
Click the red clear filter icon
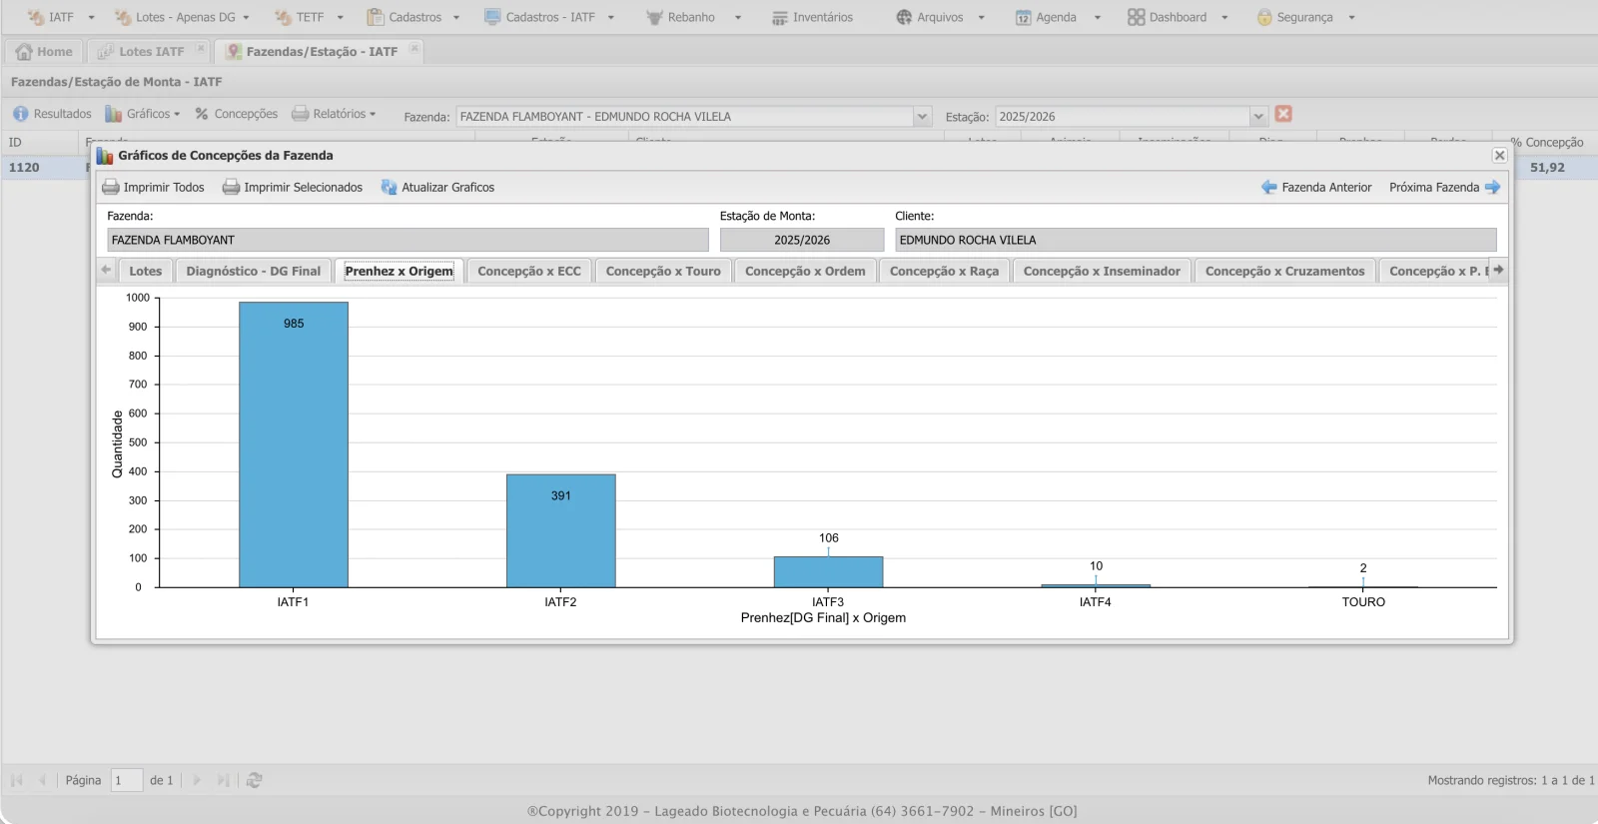point(1283,114)
